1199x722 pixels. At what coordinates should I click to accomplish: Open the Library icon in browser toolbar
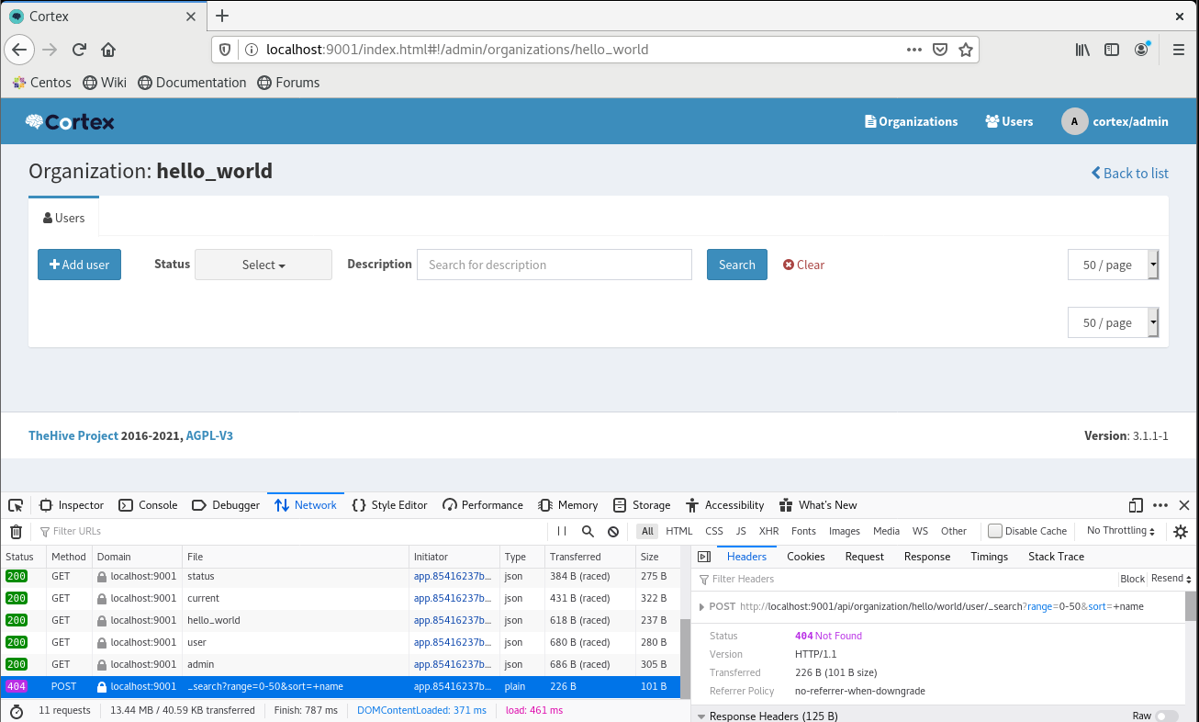tap(1083, 50)
